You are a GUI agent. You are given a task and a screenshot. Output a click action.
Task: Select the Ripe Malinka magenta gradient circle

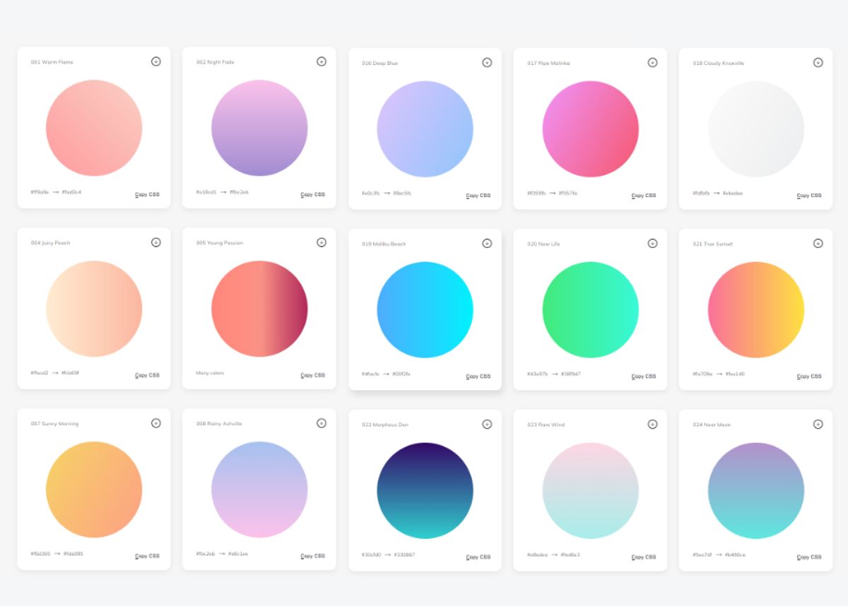pos(590,129)
